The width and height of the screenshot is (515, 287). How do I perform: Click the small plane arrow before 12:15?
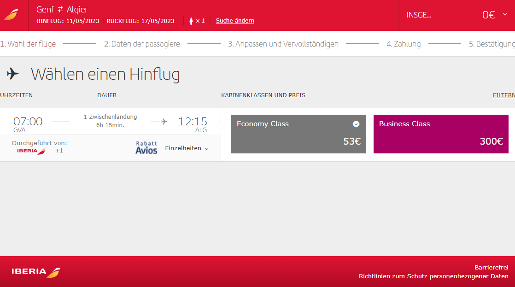[164, 122]
